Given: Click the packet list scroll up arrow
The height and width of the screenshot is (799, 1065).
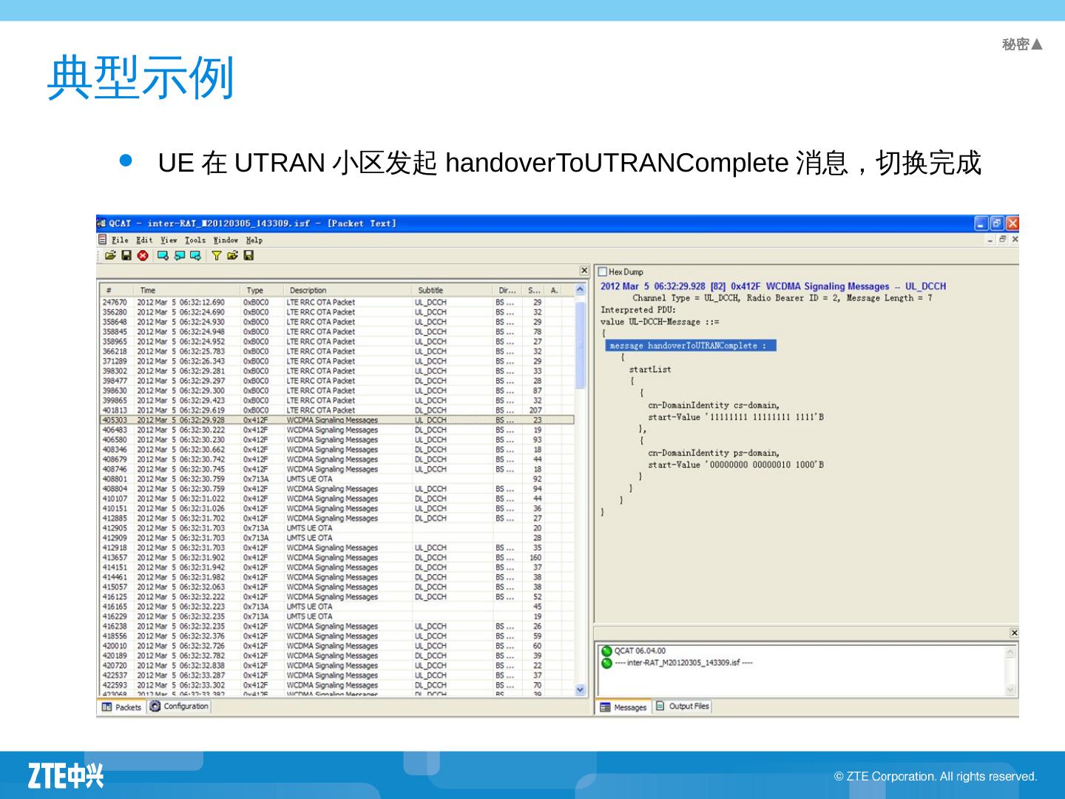Looking at the screenshot, I should pos(580,291).
